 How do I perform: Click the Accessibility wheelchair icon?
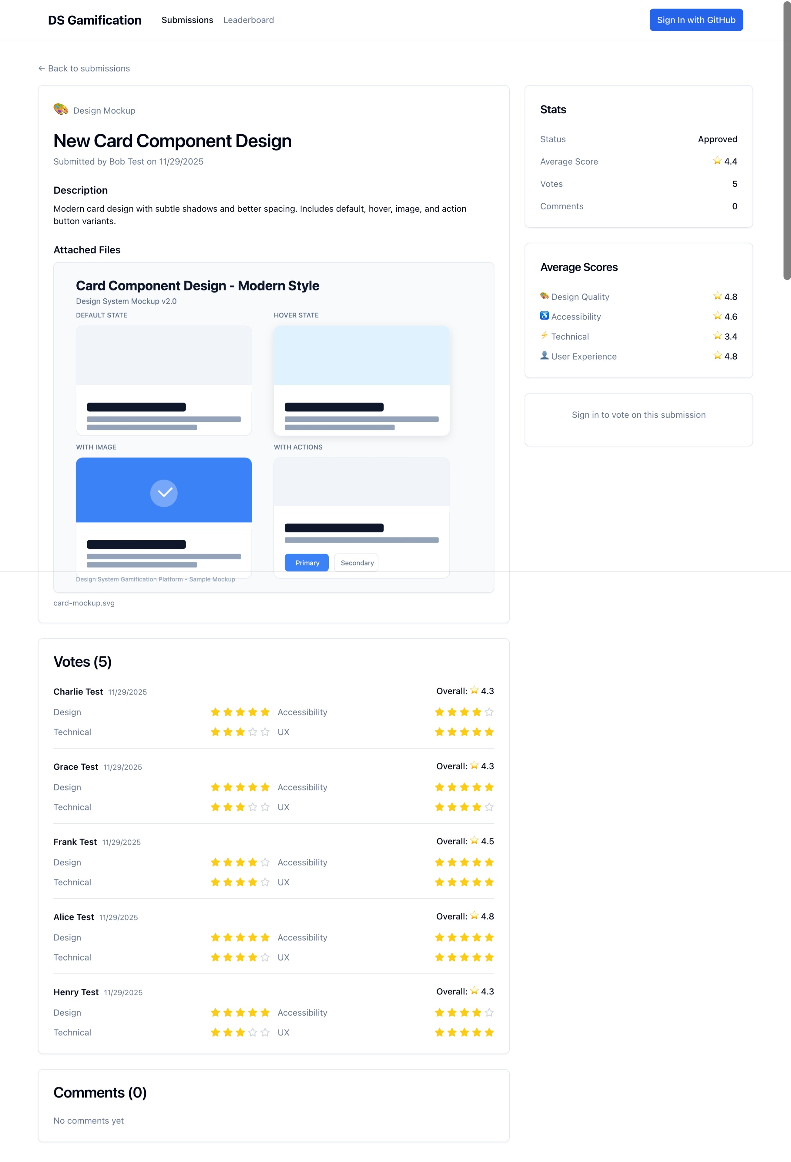pos(544,315)
